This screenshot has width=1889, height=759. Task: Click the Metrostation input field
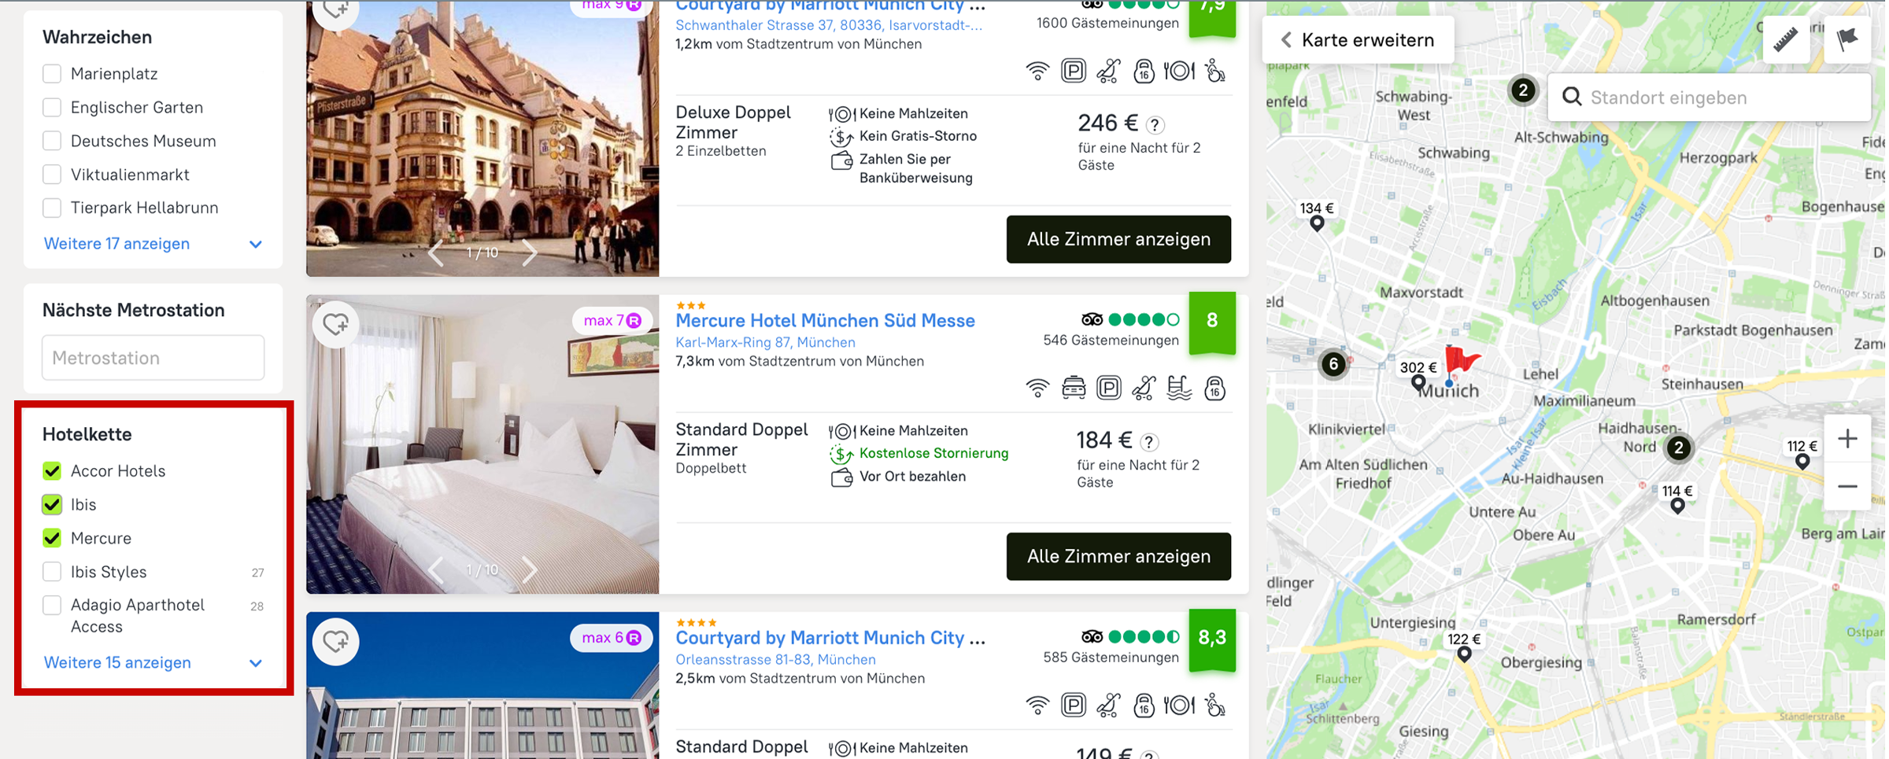tap(153, 358)
